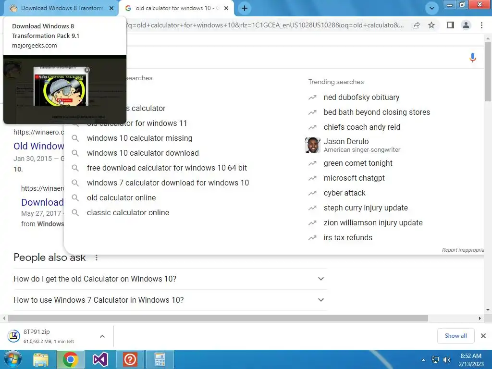Expand the 8TP91.zip download options arrow
This screenshot has height=369, width=492.
[x=102, y=336]
